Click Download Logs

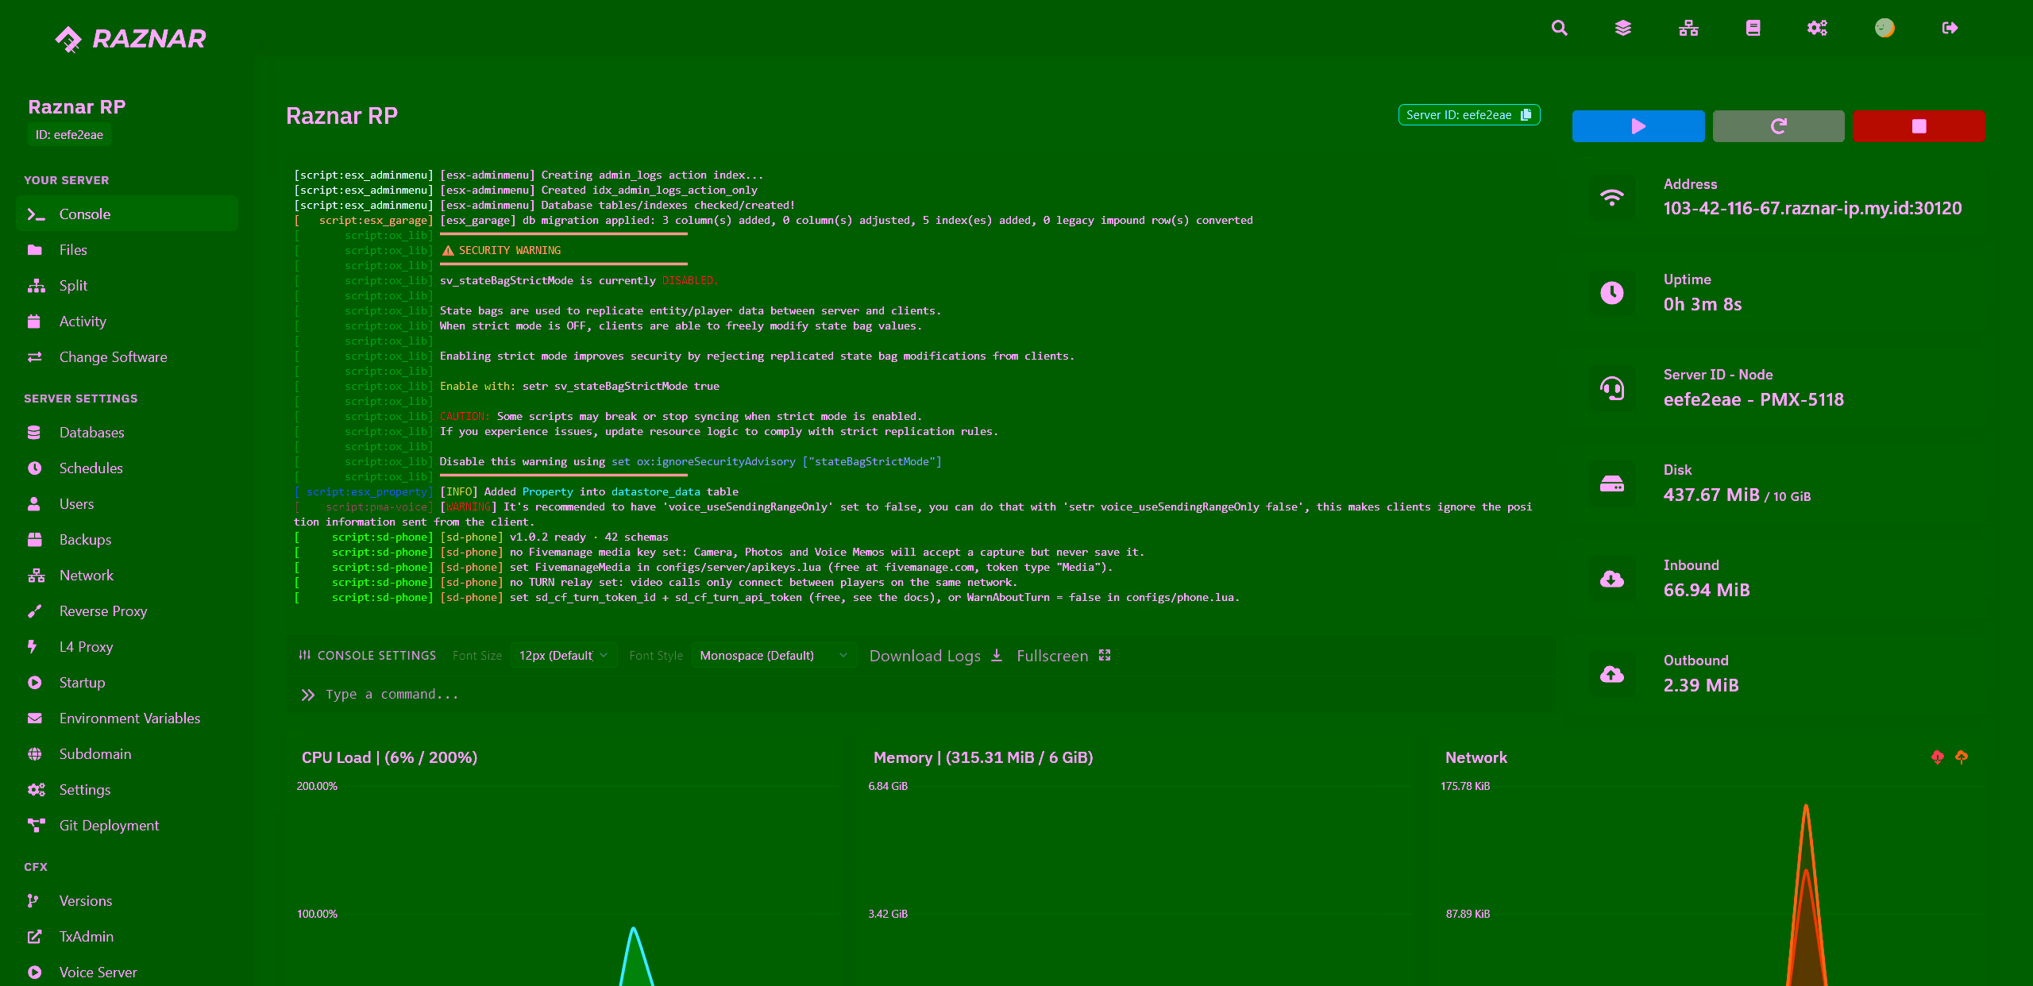coord(936,656)
